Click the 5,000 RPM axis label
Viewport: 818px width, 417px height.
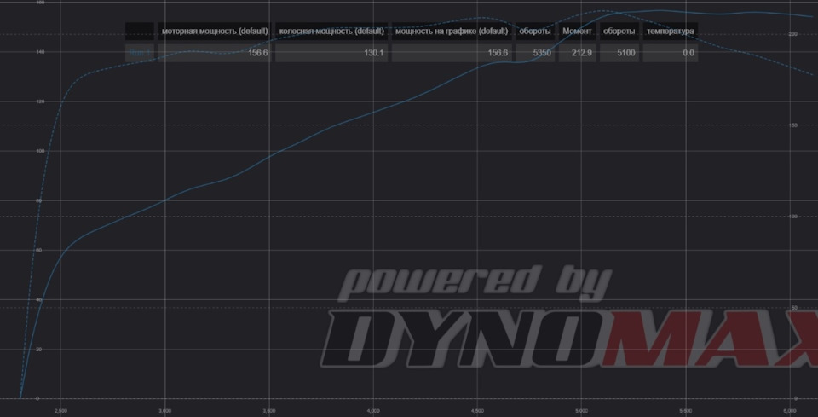click(x=580, y=411)
